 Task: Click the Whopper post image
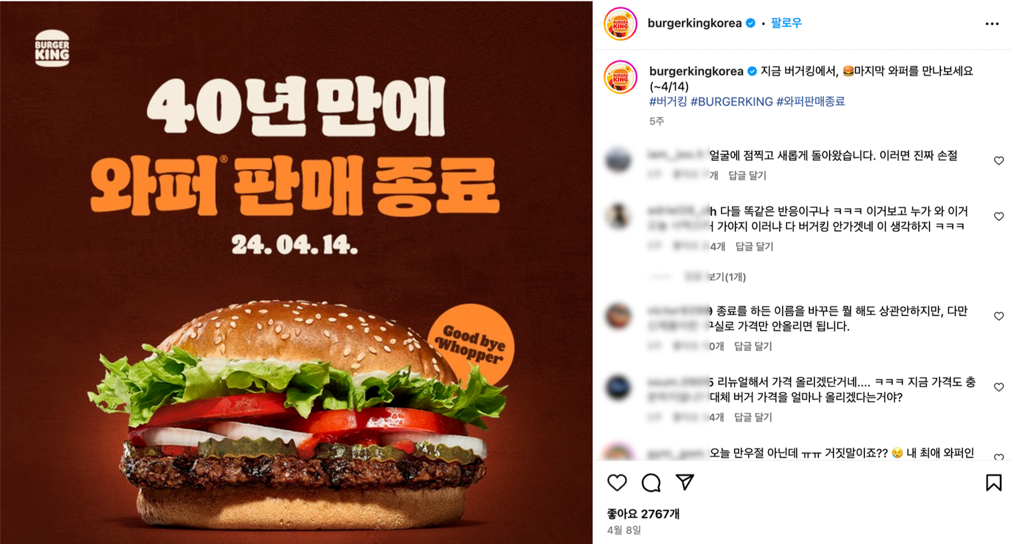[296, 272]
